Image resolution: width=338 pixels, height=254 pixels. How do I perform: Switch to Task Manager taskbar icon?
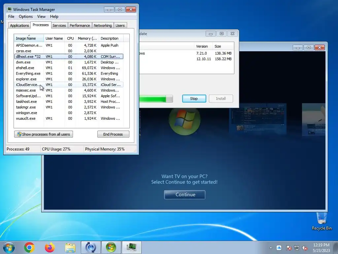coord(132,247)
